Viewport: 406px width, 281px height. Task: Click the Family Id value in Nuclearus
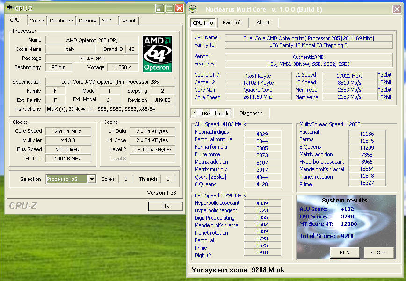[308, 45]
